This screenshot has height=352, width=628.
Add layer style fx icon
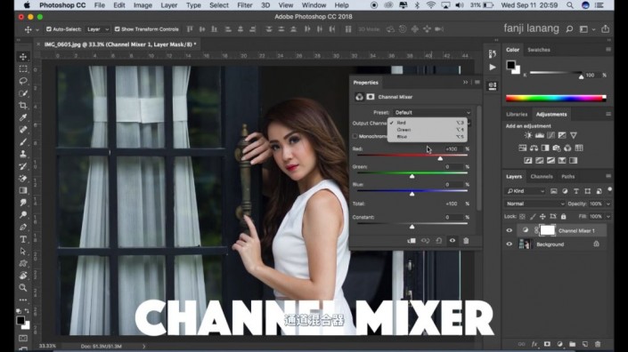534,344
